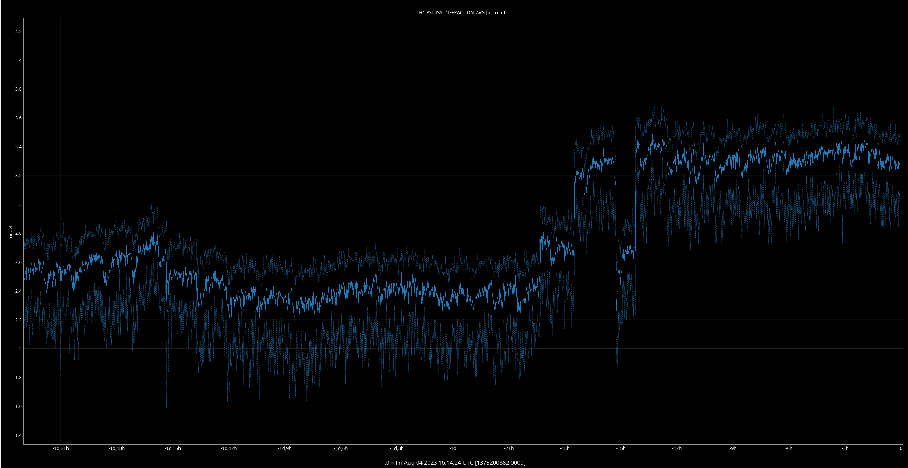The height and width of the screenshot is (468, 908).
Task: Click the 1.4 y-axis tick label
Action: (18, 435)
